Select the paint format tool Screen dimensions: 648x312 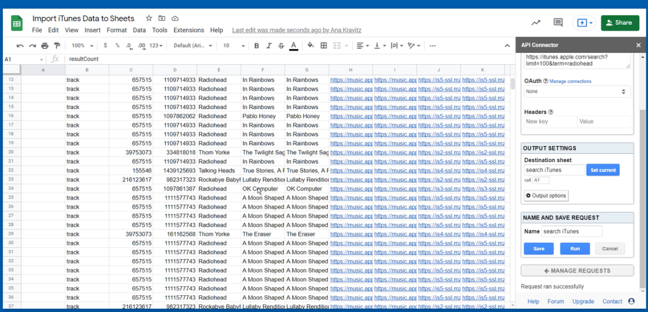(x=57, y=46)
